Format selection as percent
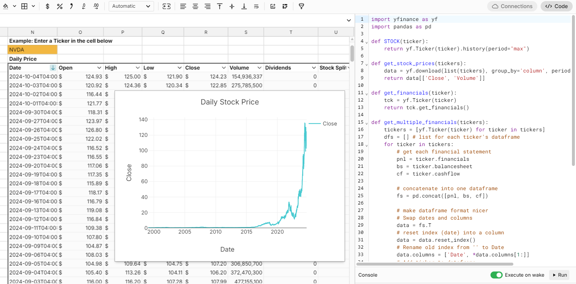Viewport: 576px width, 284px height. [x=60, y=6]
